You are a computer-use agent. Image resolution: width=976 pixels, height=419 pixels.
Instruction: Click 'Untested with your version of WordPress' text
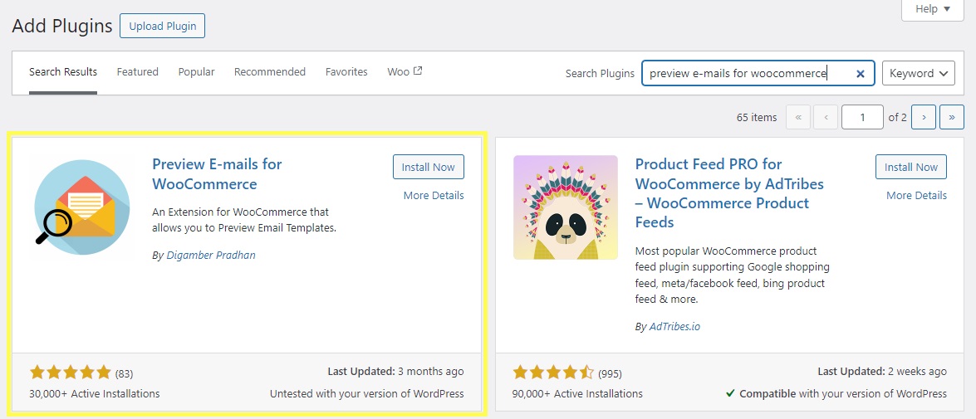point(366,393)
